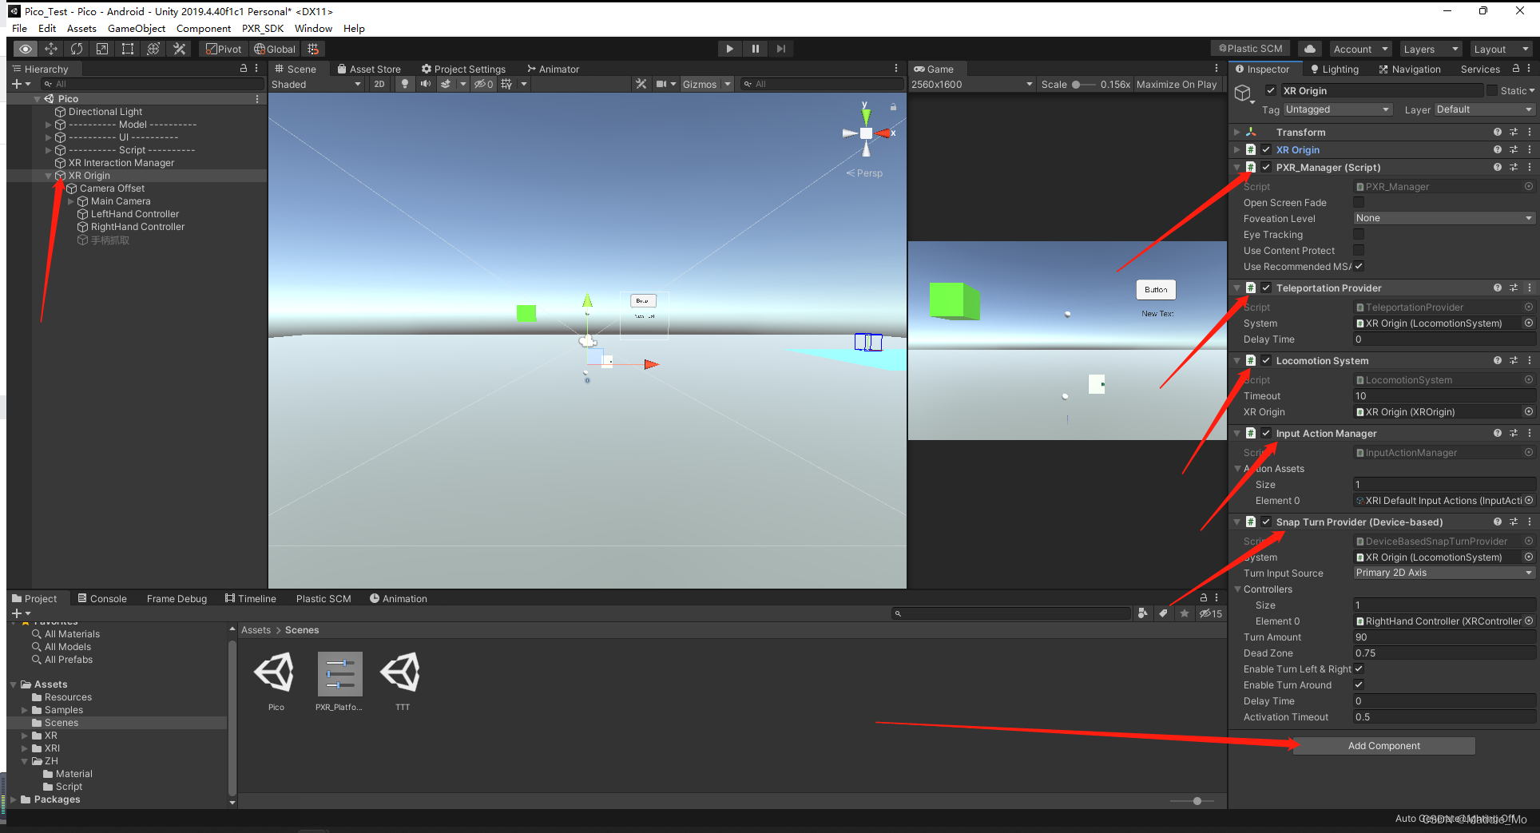Expand the Main Camera node
The width and height of the screenshot is (1540, 833).
(x=70, y=201)
